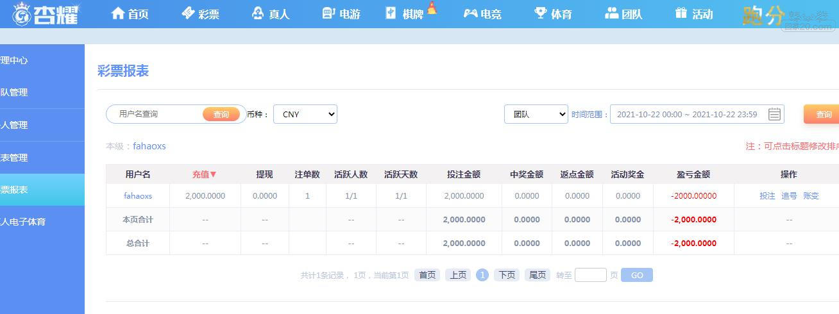Open the 追号 link for fahaoxs
The height and width of the screenshot is (314, 839).
pyautogui.click(x=789, y=195)
